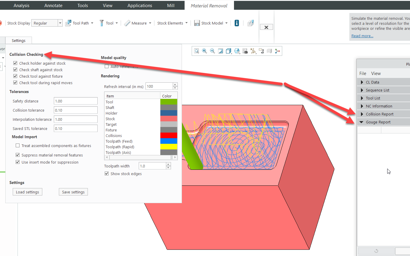This screenshot has height=256, width=410.
Task: Open the Stock Display dropdown set to Regular
Action: click(60, 23)
